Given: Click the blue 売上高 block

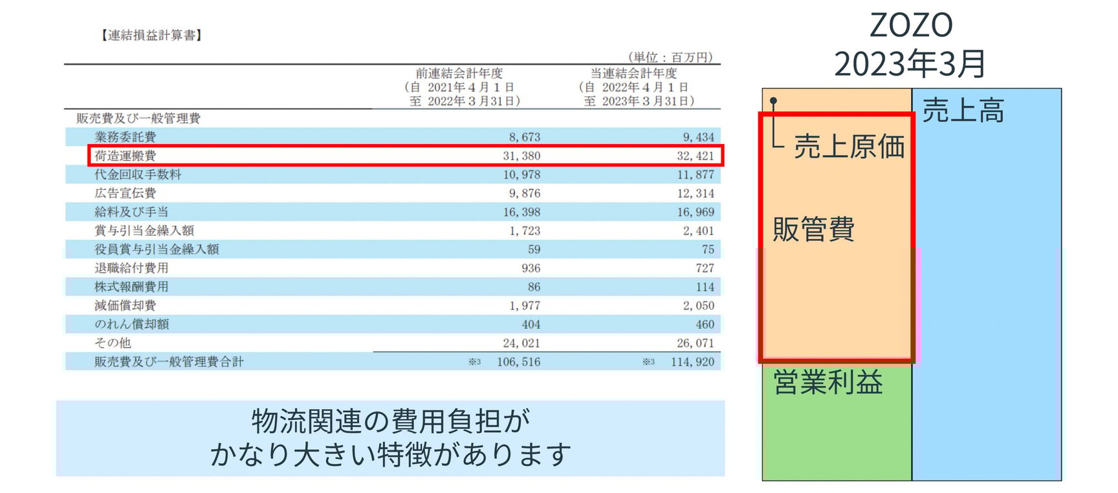Looking at the screenshot, I should (x=987, y=291).
